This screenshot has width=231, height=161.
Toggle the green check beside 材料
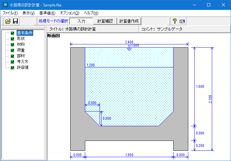coord(12,45)
